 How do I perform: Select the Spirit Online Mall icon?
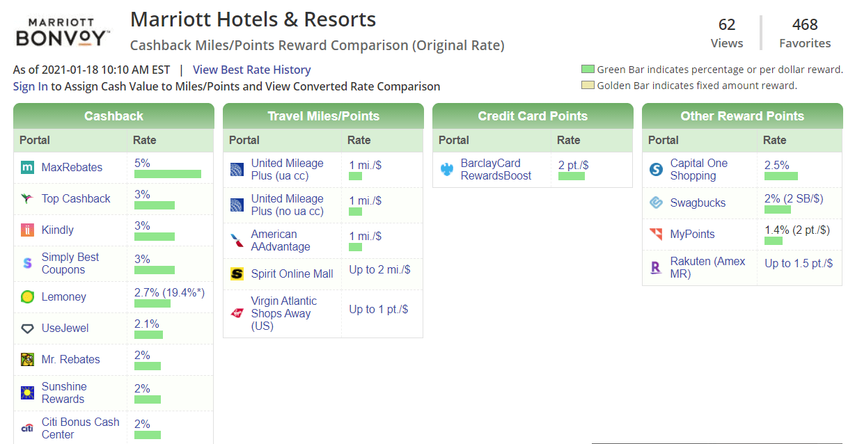click(x=236, y=273)
